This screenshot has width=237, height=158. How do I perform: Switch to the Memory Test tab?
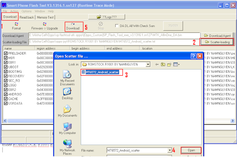pos(45,17)
